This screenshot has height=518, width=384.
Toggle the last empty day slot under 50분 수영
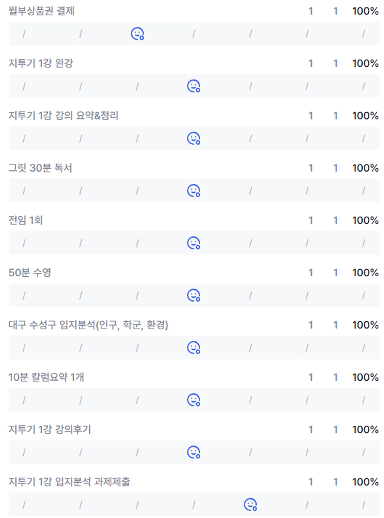(x=363, y=295)
